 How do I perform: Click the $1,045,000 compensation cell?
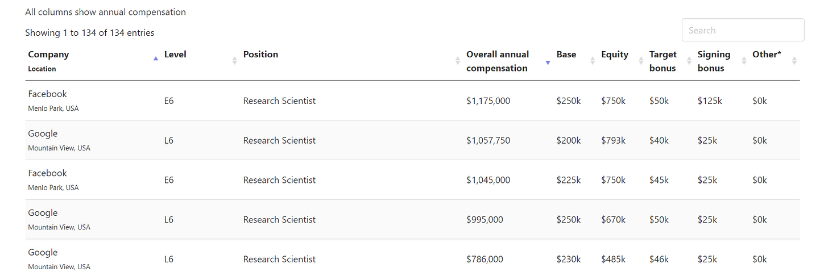(488, 180)
